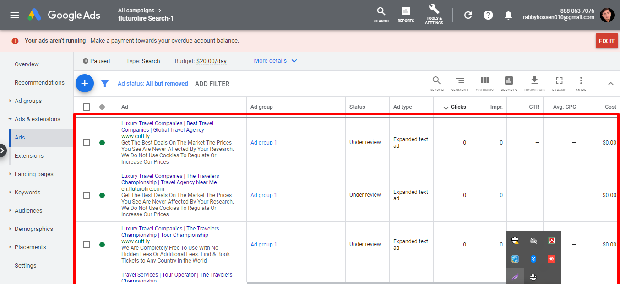Select the en.fluturolire.com ad checkbox

(87, 195)
